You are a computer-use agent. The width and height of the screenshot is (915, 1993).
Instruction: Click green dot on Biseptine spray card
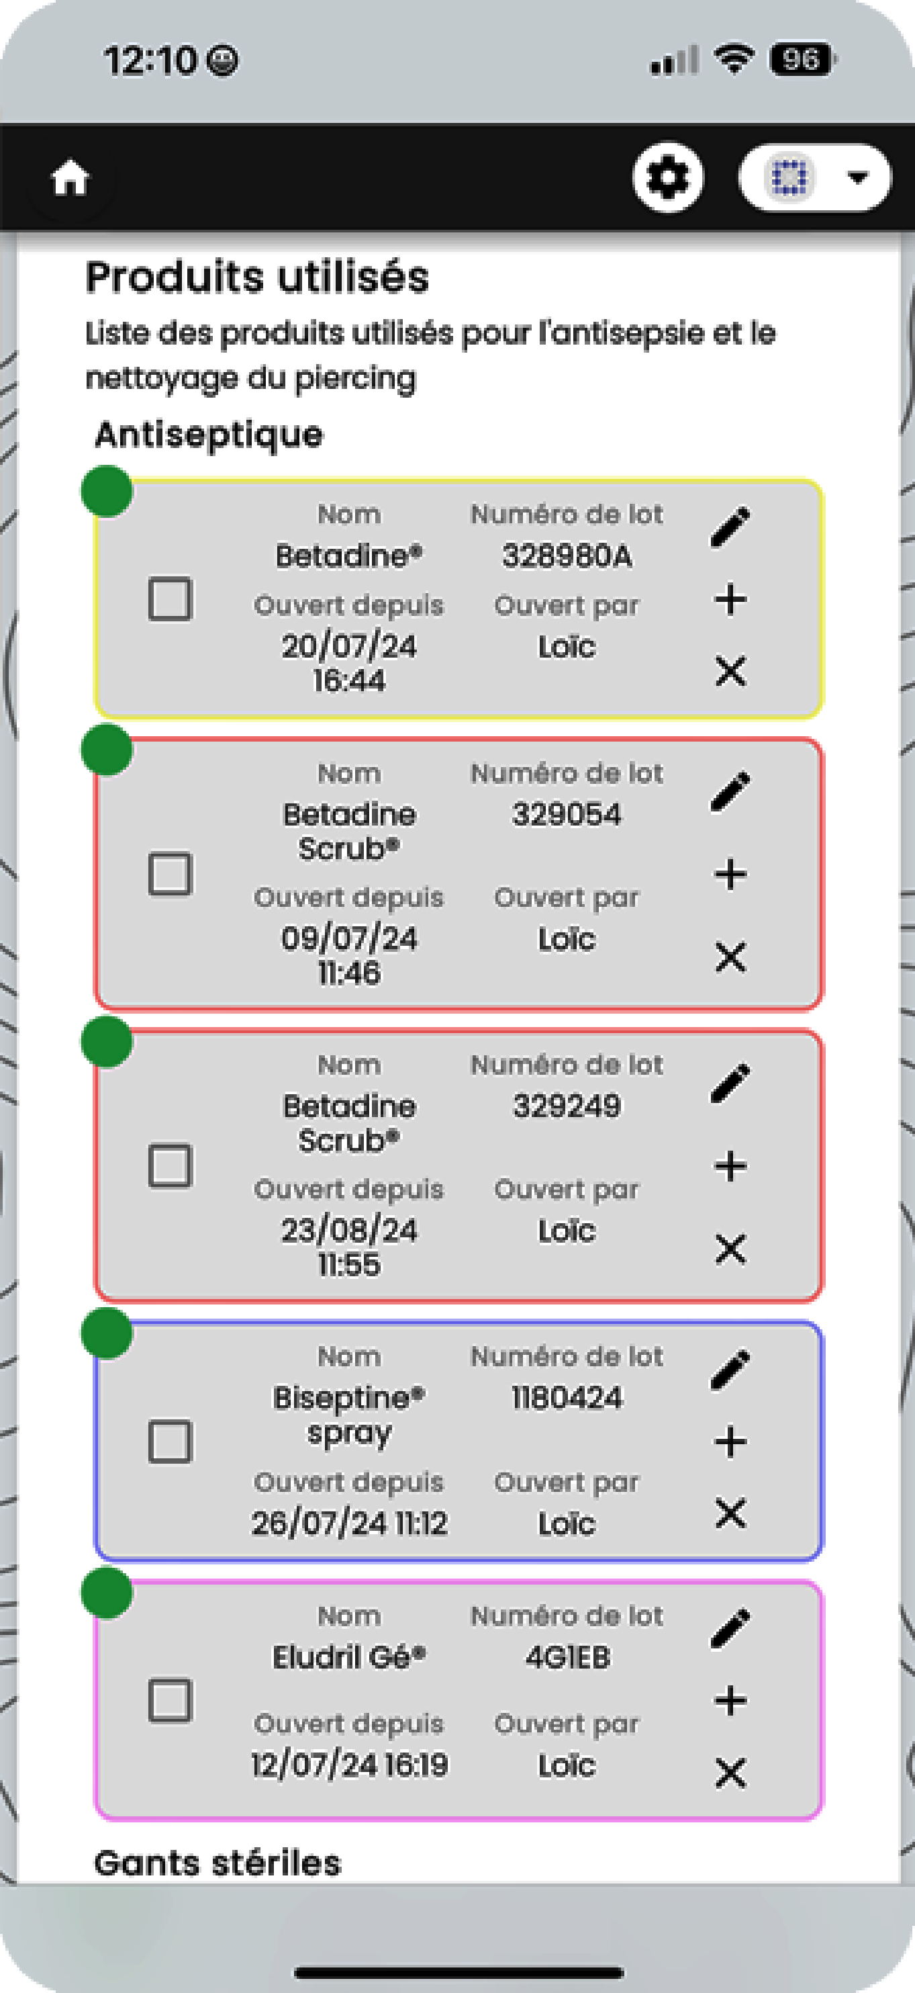point(107,1333)
